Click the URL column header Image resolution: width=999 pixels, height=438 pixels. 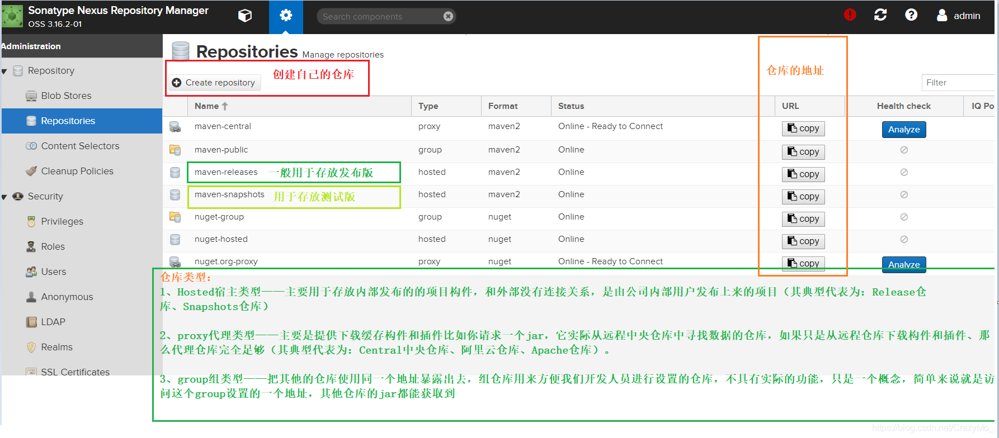[x=810, y=106]
